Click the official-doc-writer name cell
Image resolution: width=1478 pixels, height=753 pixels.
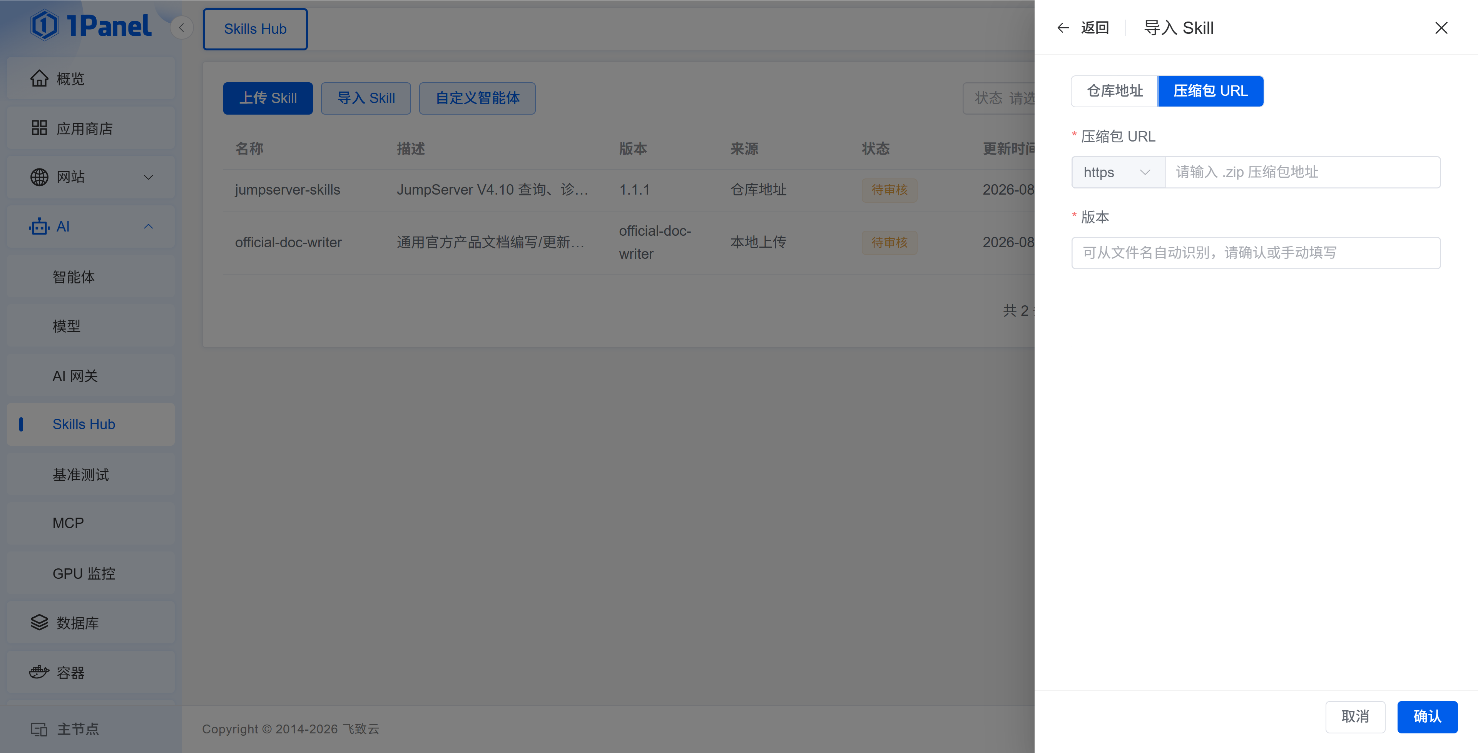tap(288, 243)
